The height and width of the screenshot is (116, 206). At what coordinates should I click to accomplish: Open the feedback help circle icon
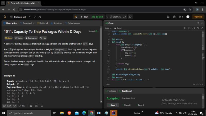pos(42,106)
